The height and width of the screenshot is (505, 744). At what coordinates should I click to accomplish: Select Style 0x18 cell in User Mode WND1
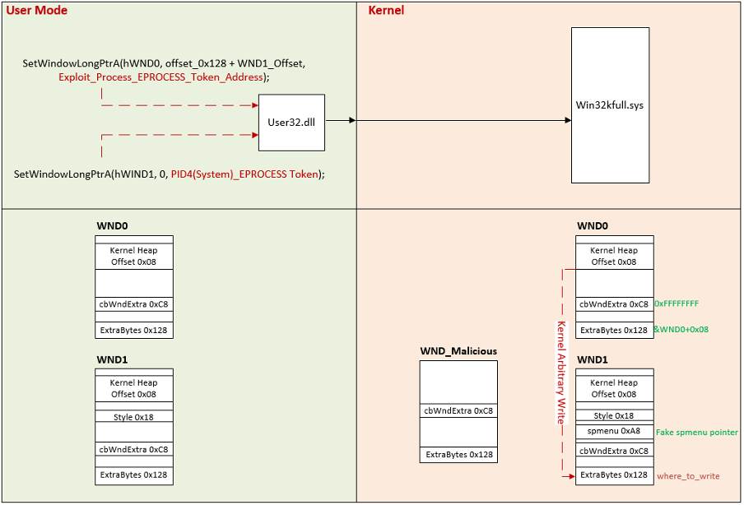click(x=133, y=417)
